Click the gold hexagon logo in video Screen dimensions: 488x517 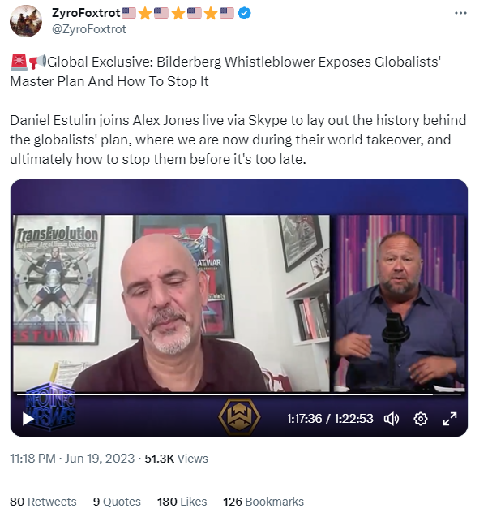pos(239,417)
